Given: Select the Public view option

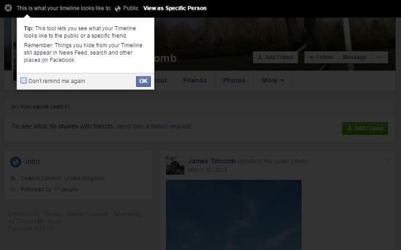Looking at the screenshot, I should pos(131,8).
